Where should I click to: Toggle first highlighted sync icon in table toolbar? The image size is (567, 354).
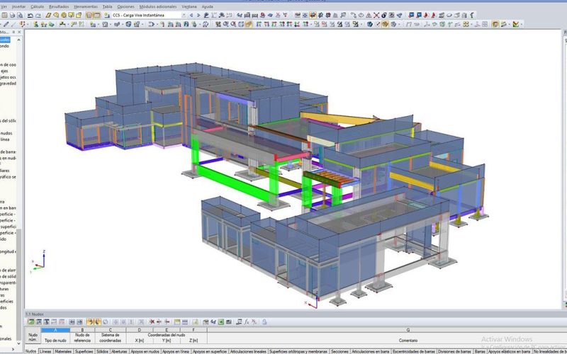(x=90, y=321)
